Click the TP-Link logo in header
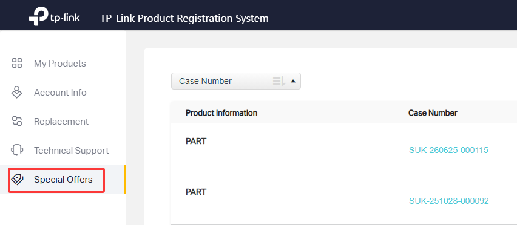 55,18
